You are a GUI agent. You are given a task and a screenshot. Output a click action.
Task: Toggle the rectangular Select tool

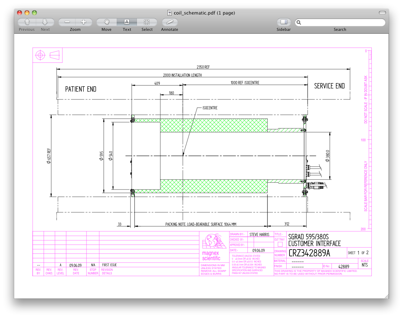point(147,22)
